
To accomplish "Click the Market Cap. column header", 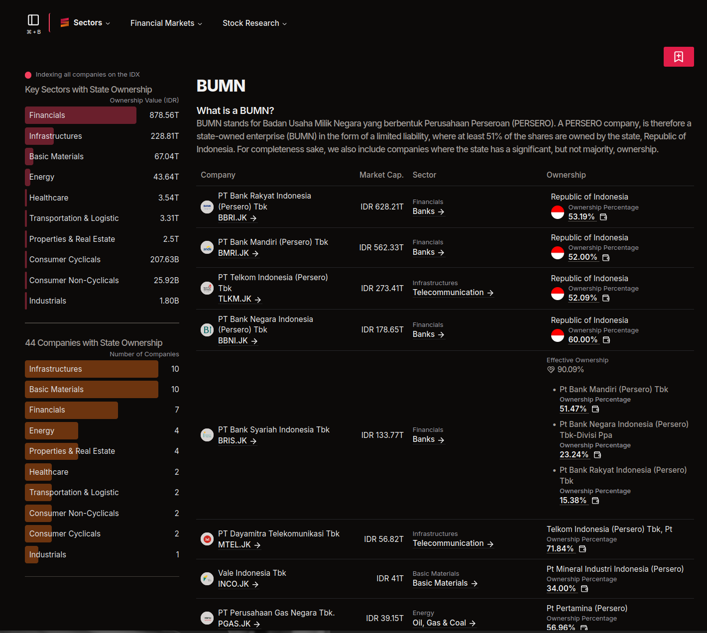I will (x=381, y=175).
